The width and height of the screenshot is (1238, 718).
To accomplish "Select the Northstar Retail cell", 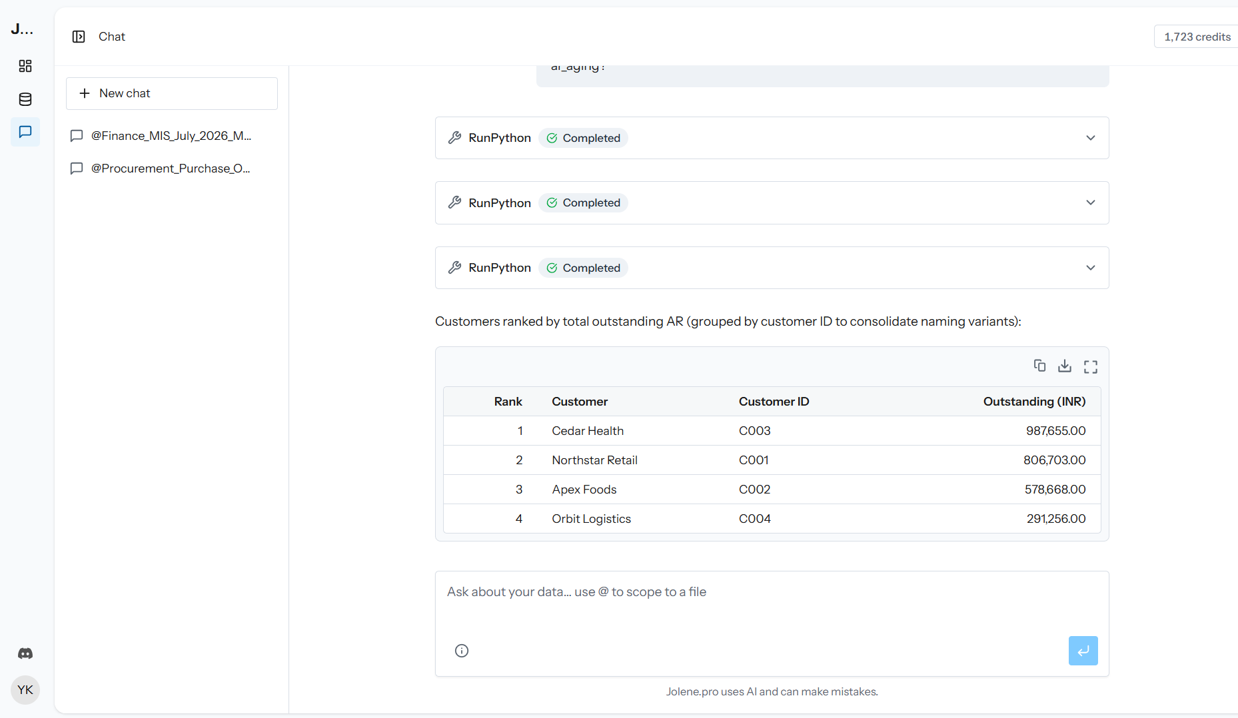I will click(594, 460).
